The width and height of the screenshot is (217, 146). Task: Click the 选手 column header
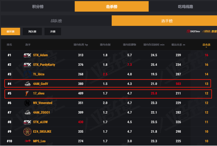(28, 45)
